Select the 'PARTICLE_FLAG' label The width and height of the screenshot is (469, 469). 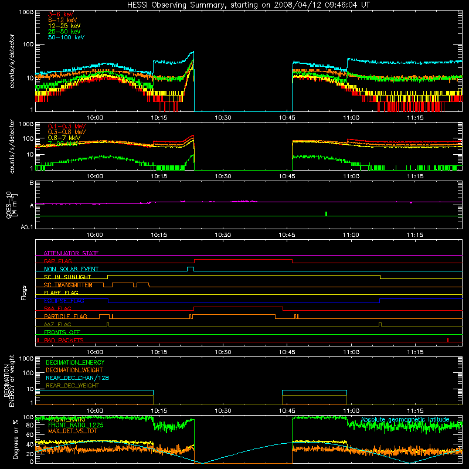click(66, 316)
